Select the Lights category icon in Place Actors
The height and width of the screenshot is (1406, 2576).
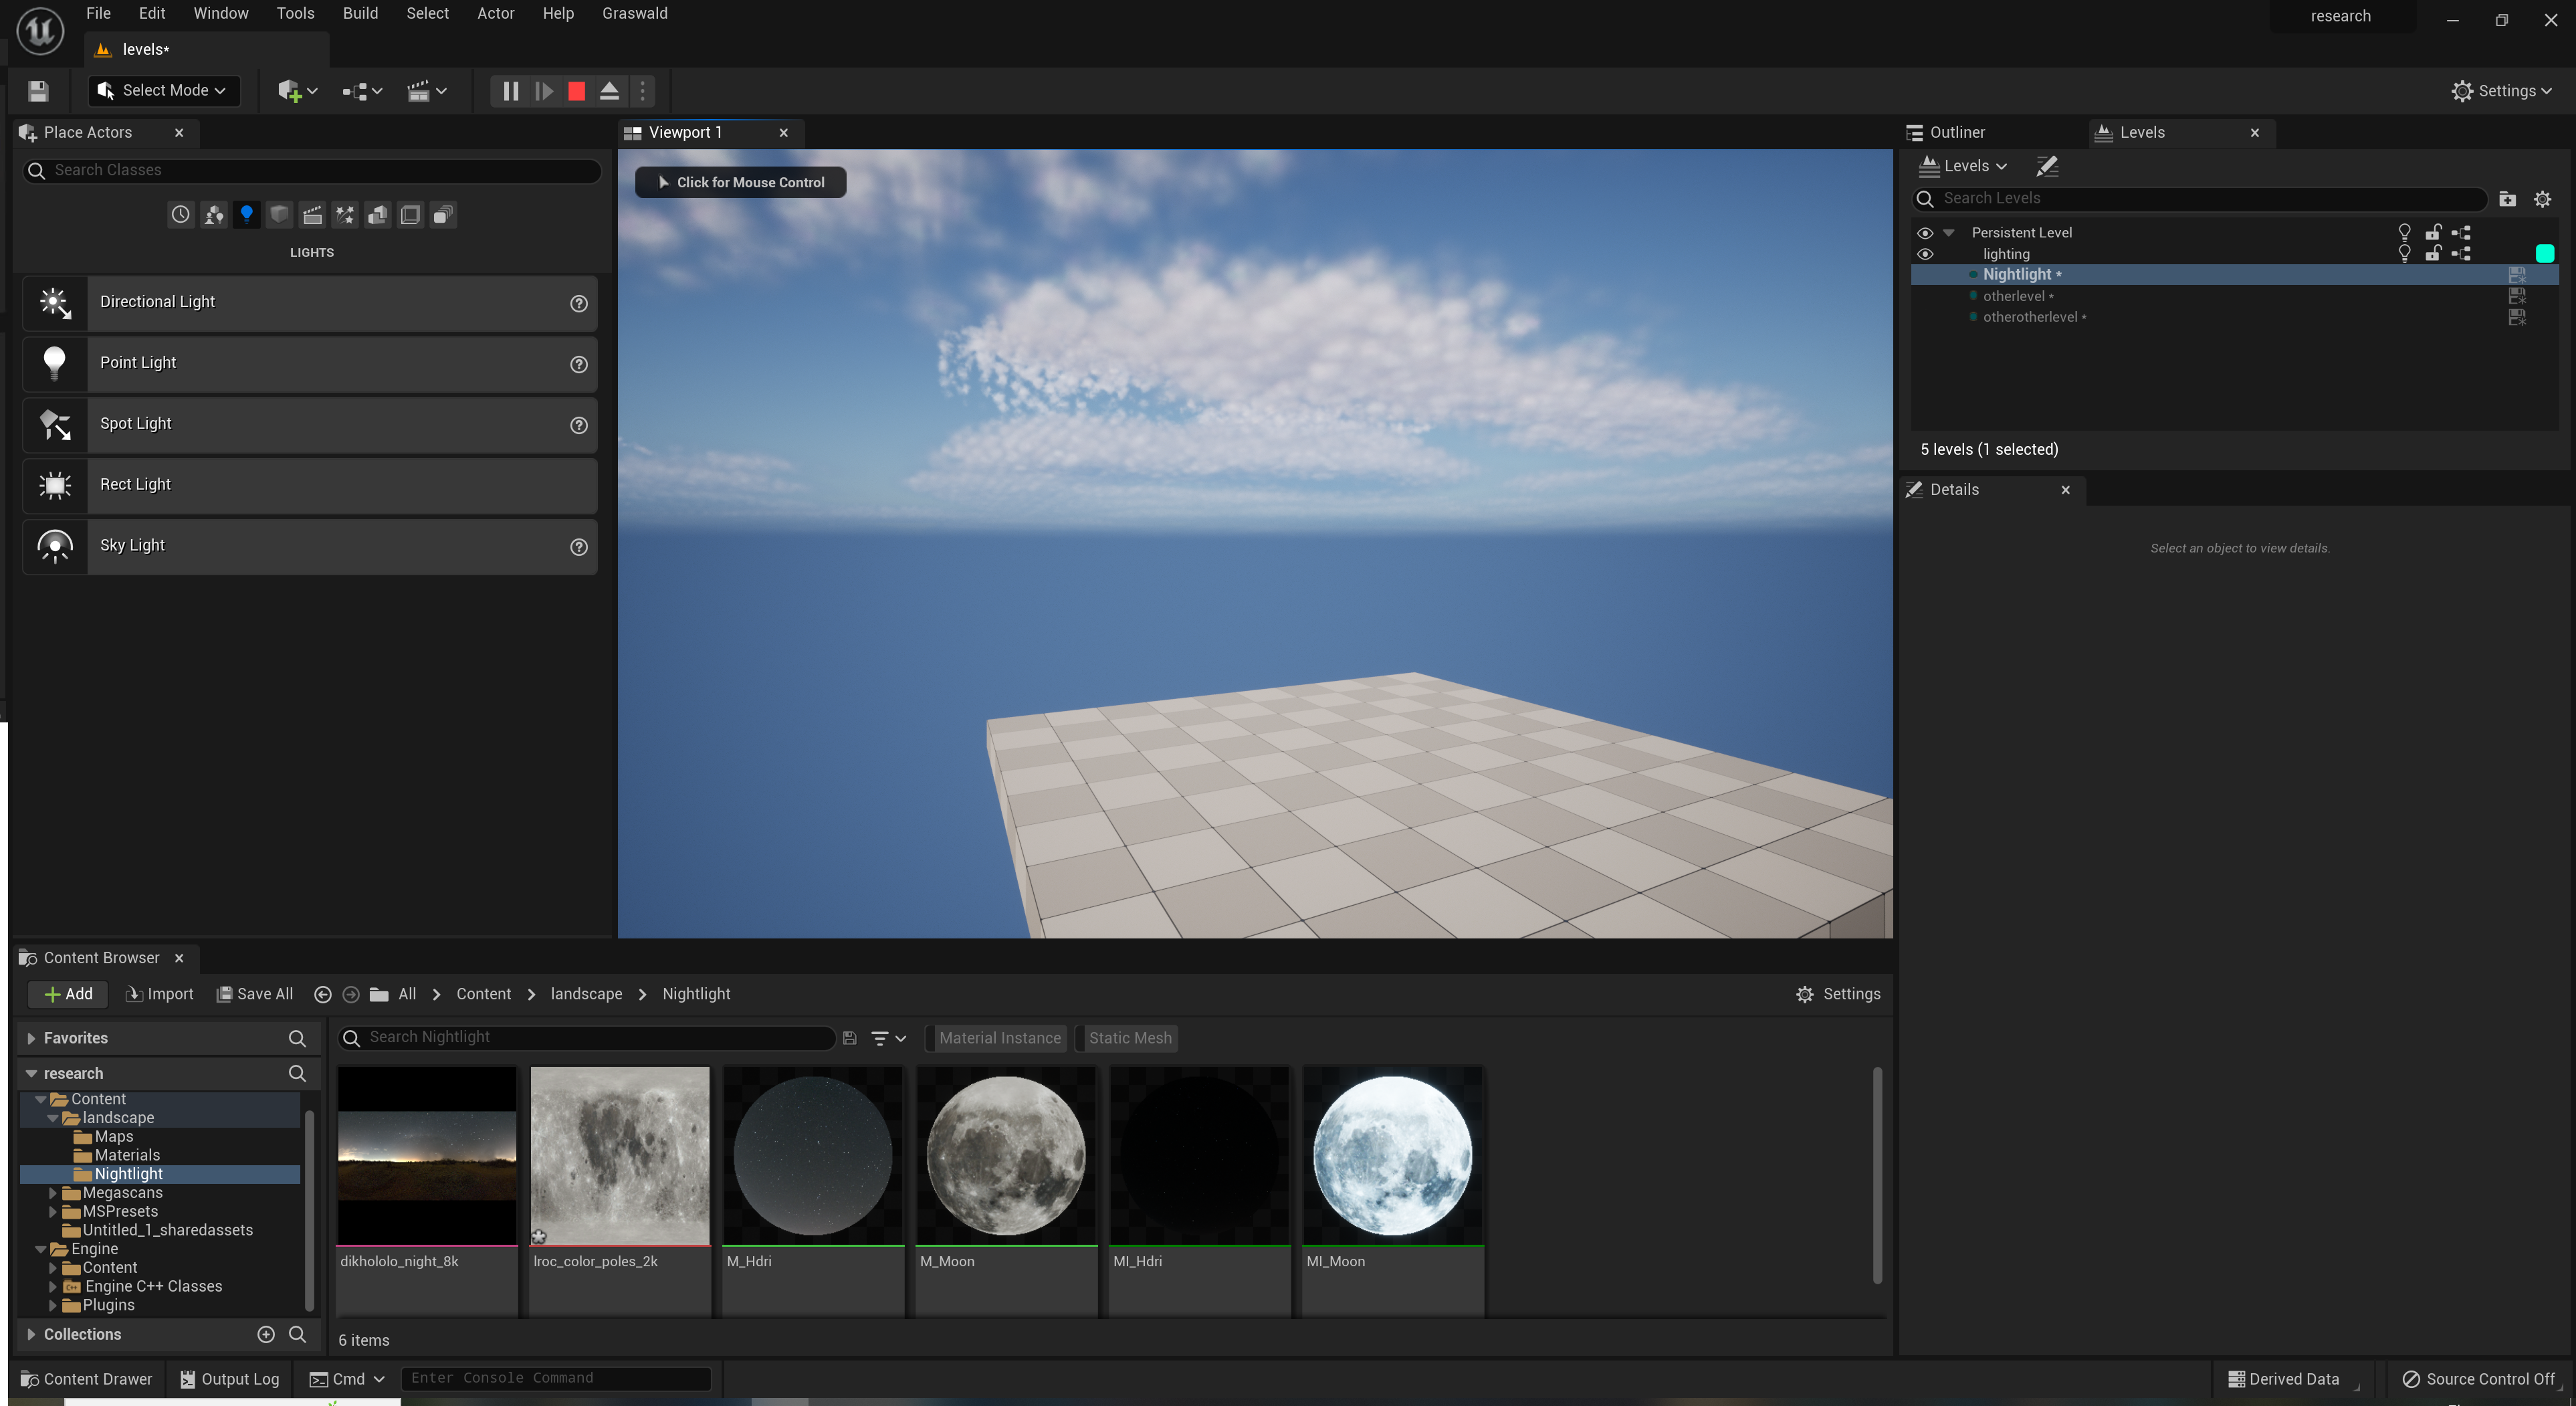pyautogui.click(x=246, y=214)
